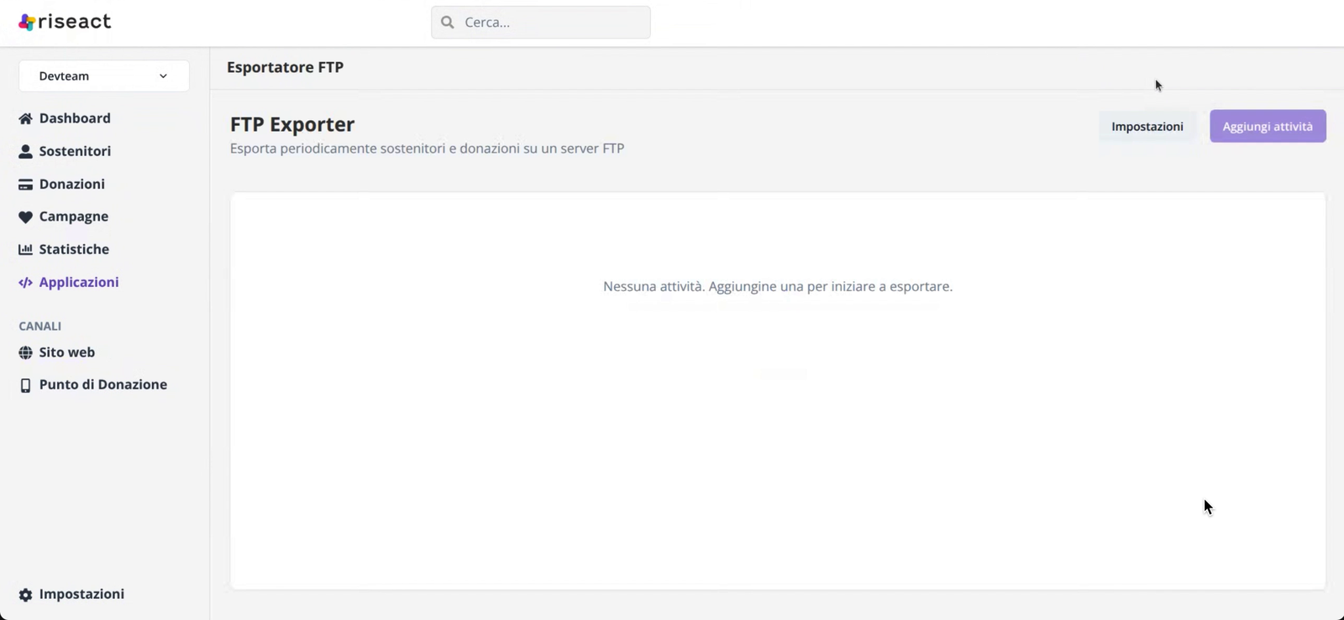The image size is (1344, 620).
Task: Click the riseact logo
Action: click(65, 22)
